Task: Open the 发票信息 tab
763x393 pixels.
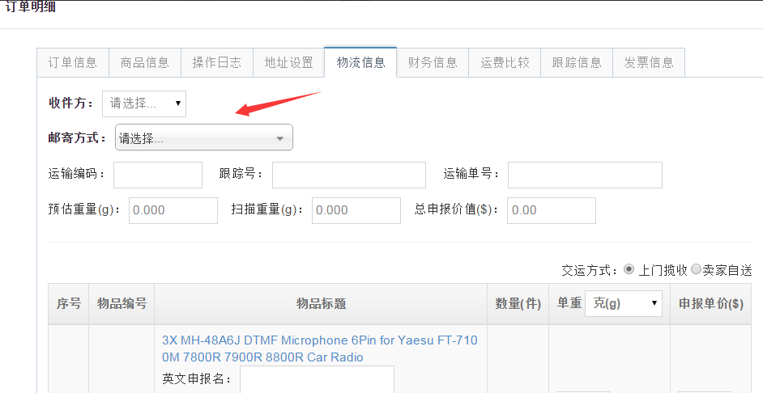Action: [x=648, y=62]
